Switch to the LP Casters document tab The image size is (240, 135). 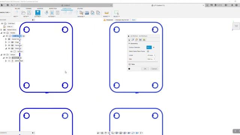click(158, 5)
